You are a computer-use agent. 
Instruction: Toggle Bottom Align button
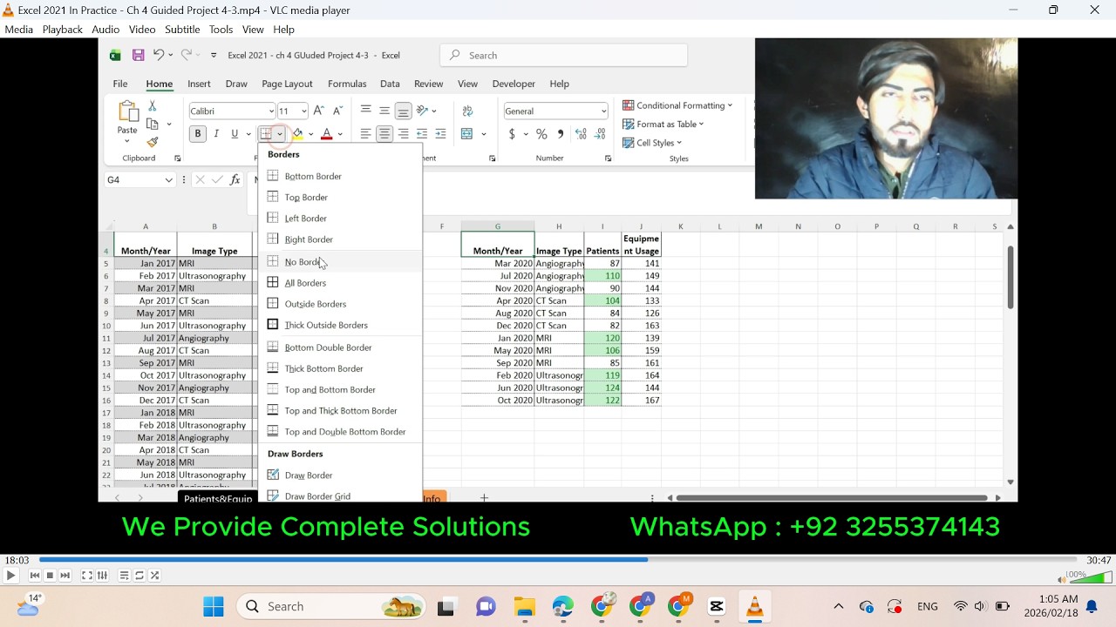pyautogui.click(x=403, y=111)
